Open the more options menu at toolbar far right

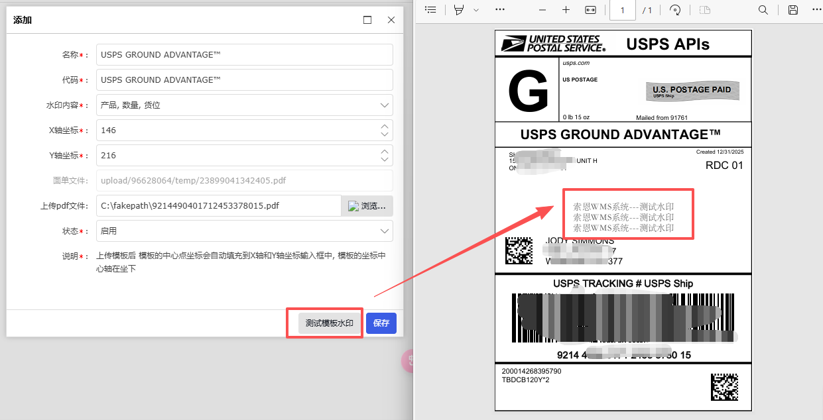click(816, 10)
